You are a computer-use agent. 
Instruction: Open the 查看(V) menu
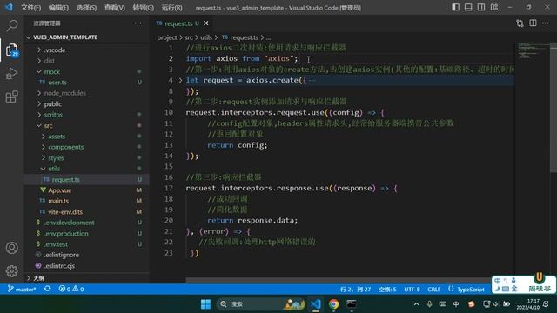point(114,8)
